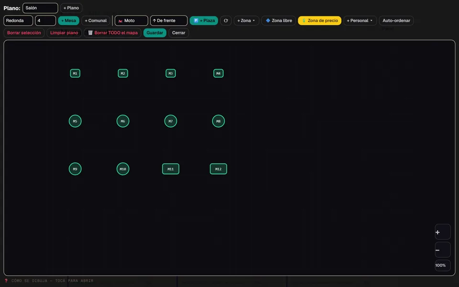Click round table M6

click(123, 121)
